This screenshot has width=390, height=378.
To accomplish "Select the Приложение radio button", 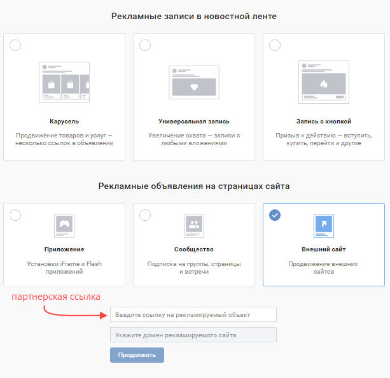I will tap(15, 214).
